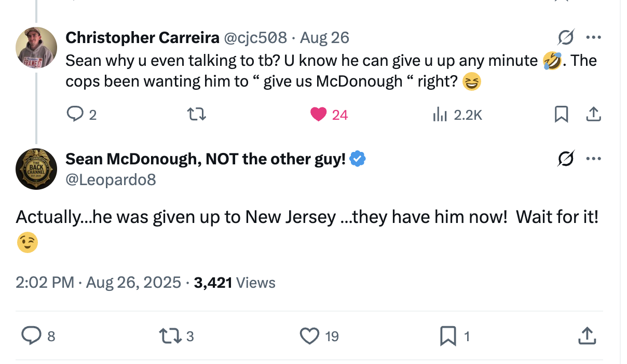Share Christopher Carreira's tweet
The height and width of the screenshot is (364, 627).
593,114
